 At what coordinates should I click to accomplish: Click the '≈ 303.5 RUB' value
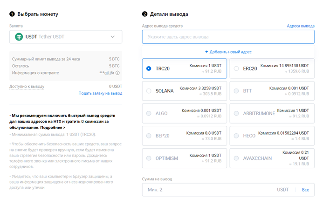click(210, 94)
